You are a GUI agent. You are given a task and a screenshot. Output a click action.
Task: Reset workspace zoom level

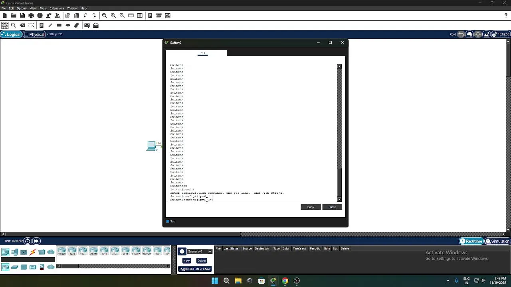[113, 16]
